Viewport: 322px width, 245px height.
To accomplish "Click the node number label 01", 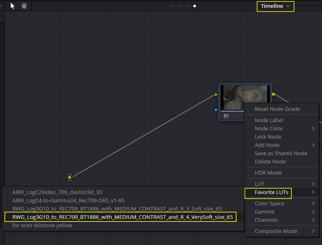I will point(226,116).
